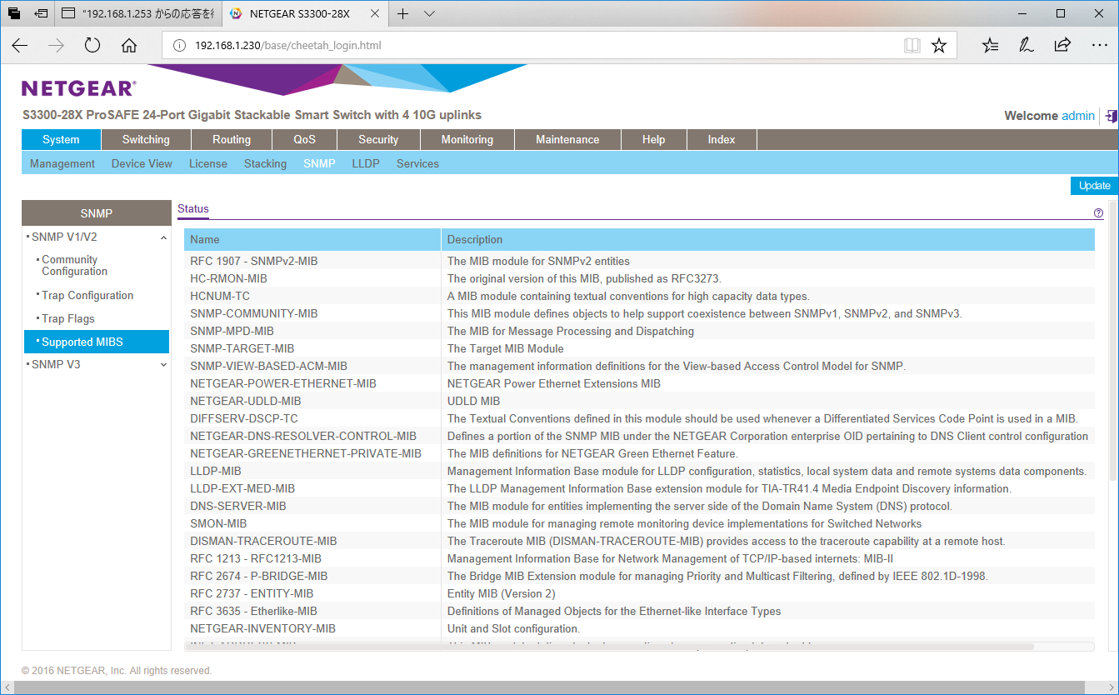Select the LLDP submenu

click(x=366, y=163)
